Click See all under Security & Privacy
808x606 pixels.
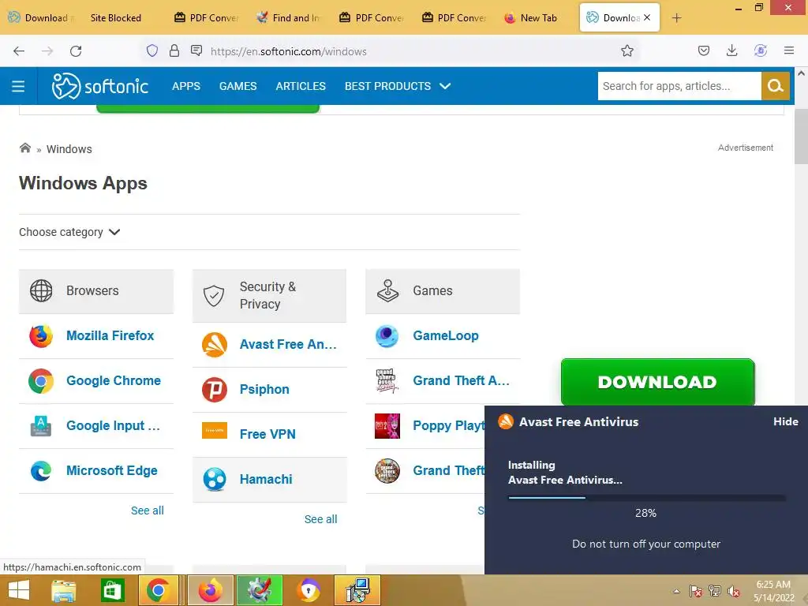click(x=320, y=519)
